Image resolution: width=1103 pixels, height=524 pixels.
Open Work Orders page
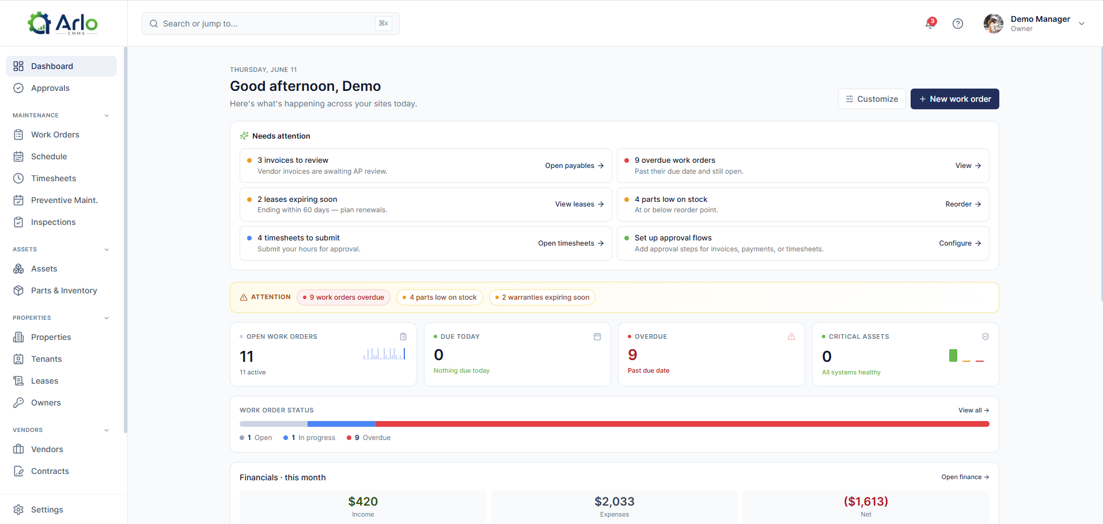click(x=61, y=135)
